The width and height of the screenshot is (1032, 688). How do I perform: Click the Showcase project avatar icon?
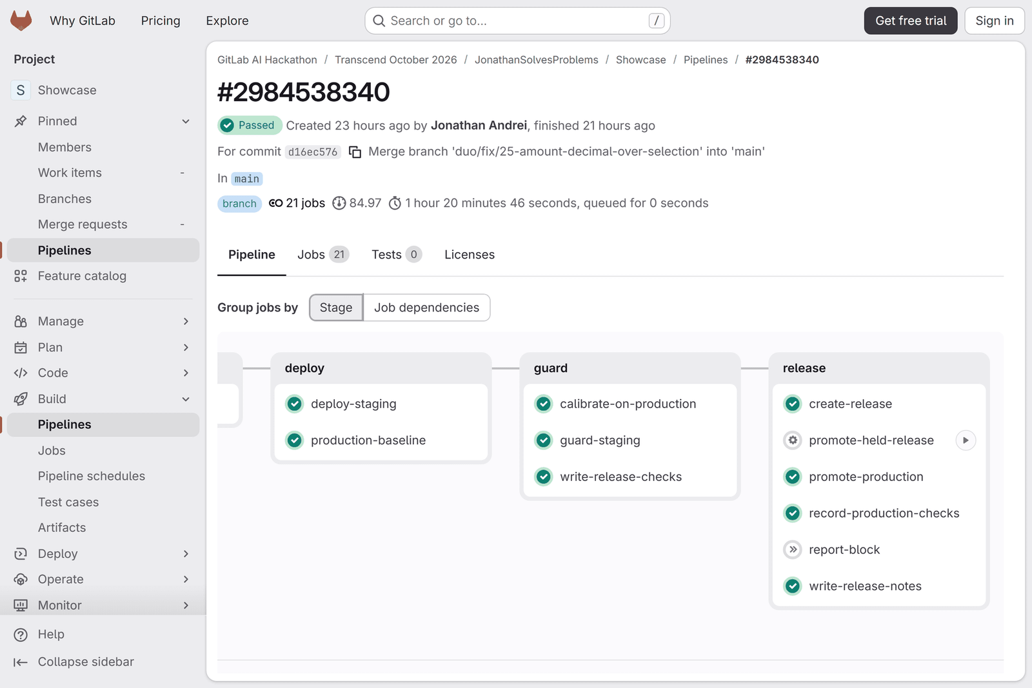(x=21, y=90)
